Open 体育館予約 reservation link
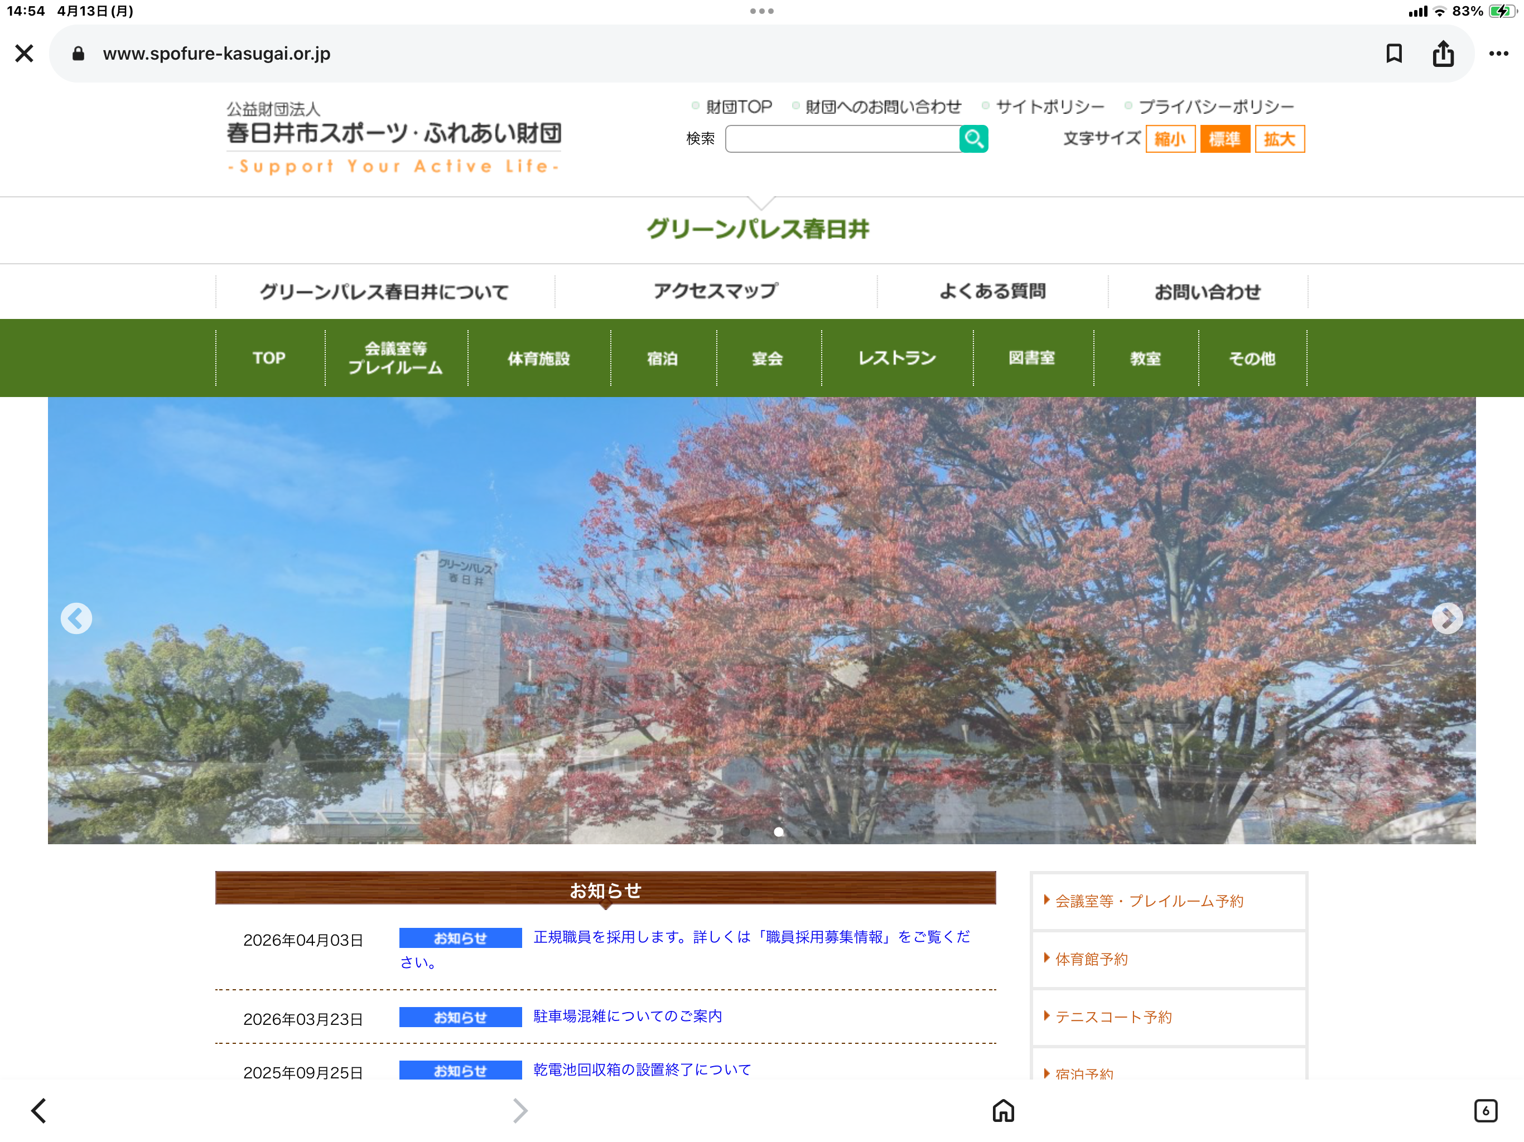 (1091, 959)
